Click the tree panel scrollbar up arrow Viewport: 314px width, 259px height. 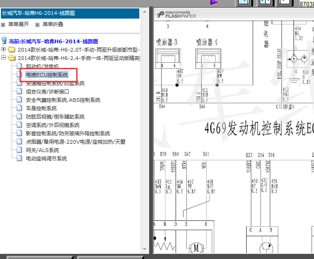tap(144, 12)
